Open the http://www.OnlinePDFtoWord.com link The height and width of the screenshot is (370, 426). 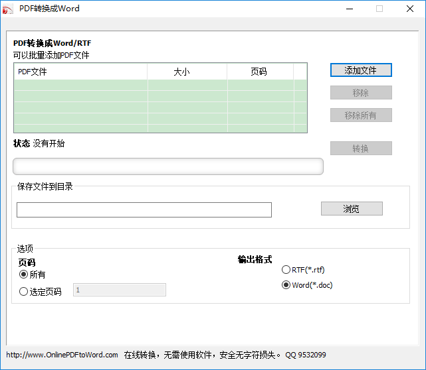pyautogui.click(x=62, y=355)
